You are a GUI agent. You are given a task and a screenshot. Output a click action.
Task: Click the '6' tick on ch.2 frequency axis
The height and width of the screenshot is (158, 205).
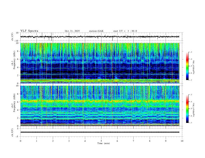tap(18, 102)
